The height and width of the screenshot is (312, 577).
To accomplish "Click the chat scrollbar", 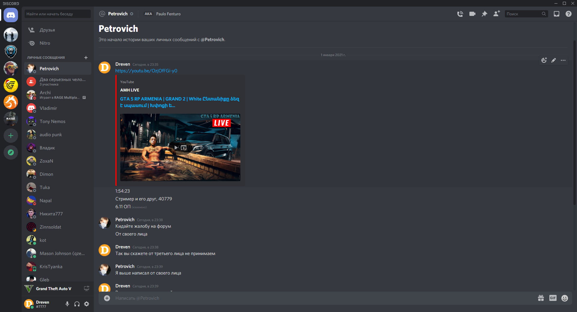I will pyautogui.click(x=575, y=122).
